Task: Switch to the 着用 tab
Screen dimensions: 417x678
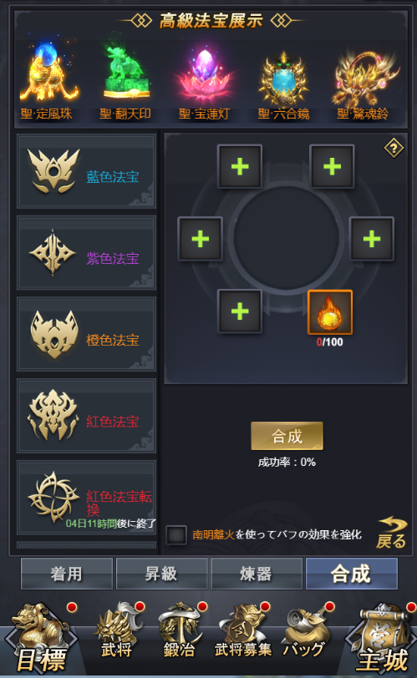Action: pyautogui.click(x=67, y=574)
